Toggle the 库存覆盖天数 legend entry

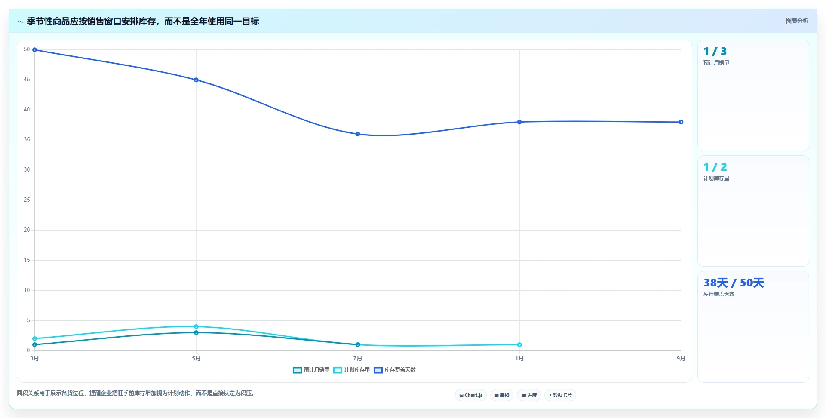coord(395,370)
